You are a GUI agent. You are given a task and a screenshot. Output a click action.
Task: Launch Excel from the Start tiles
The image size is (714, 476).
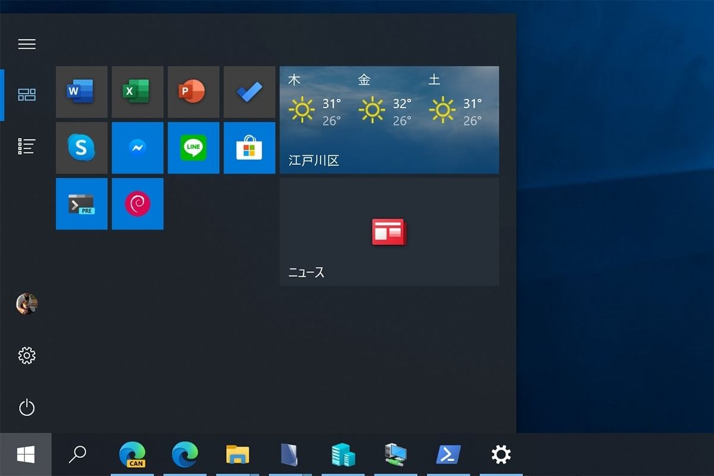(137, 92)
